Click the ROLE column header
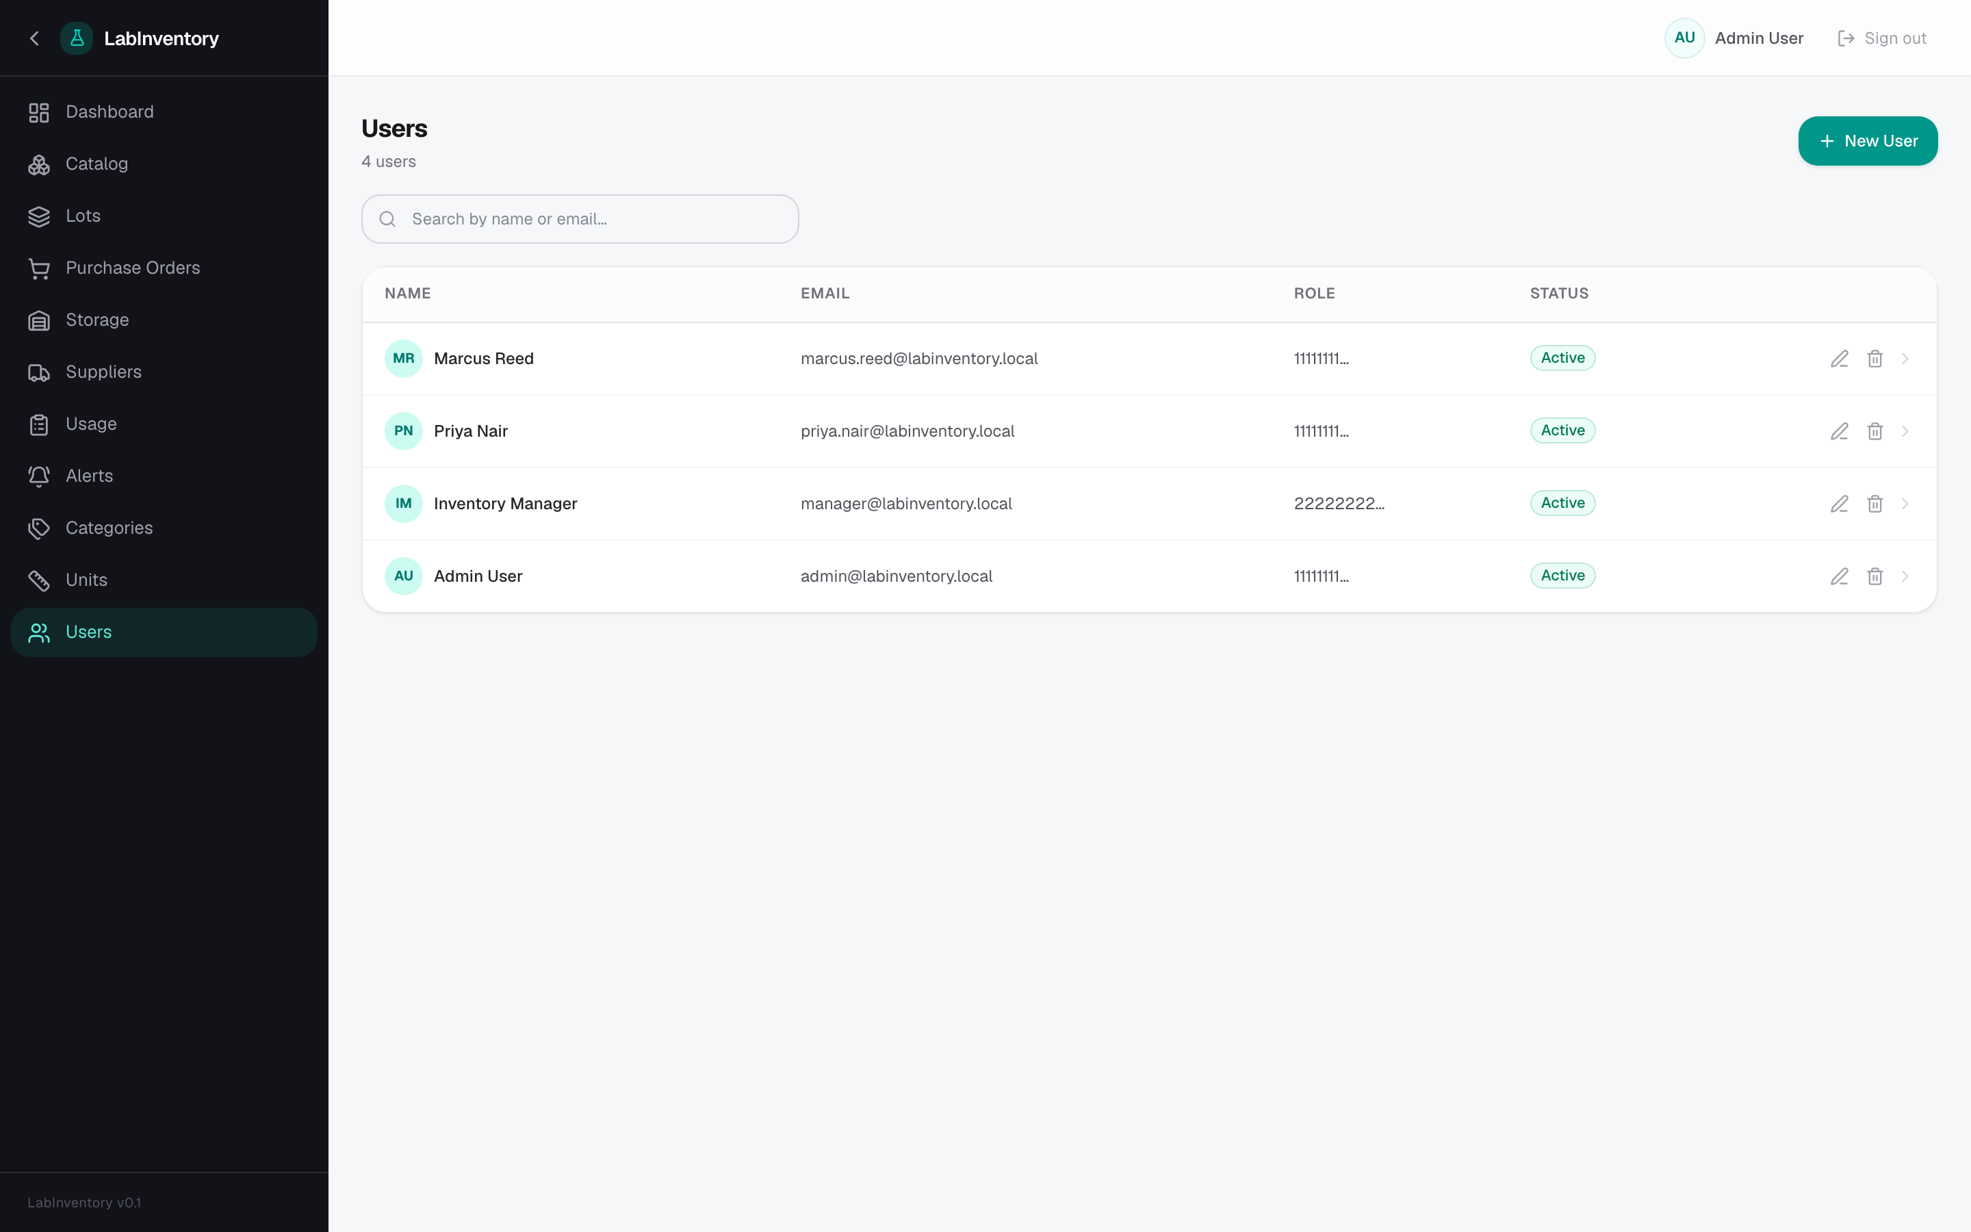1971x1232 pixels. point(1314,294)
